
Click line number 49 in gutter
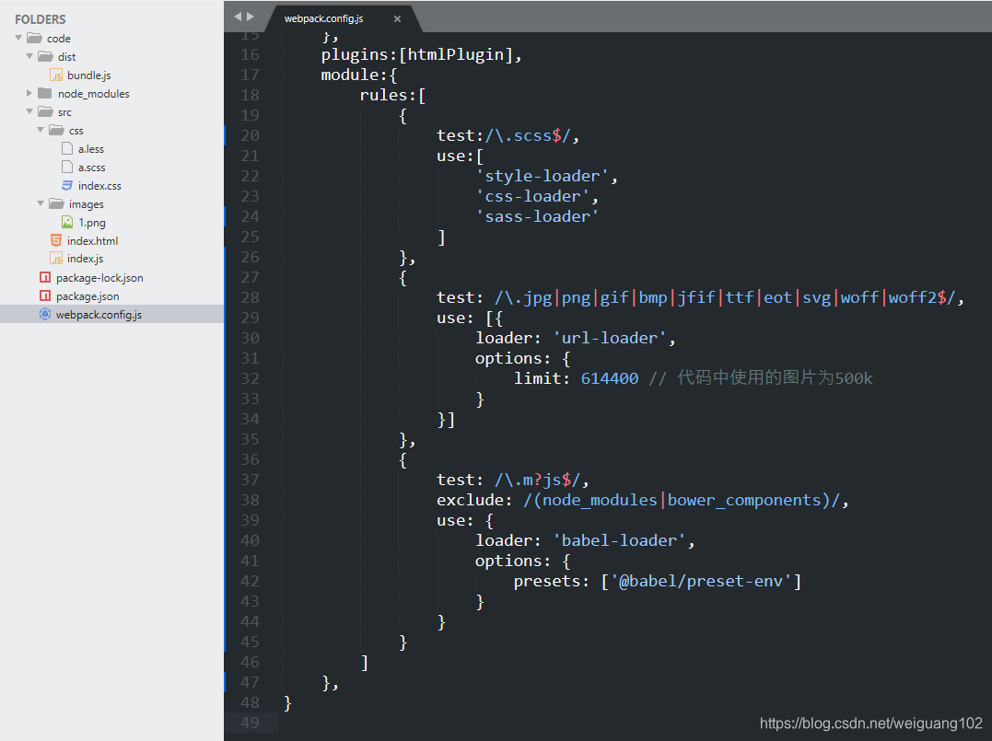[250, 722]
